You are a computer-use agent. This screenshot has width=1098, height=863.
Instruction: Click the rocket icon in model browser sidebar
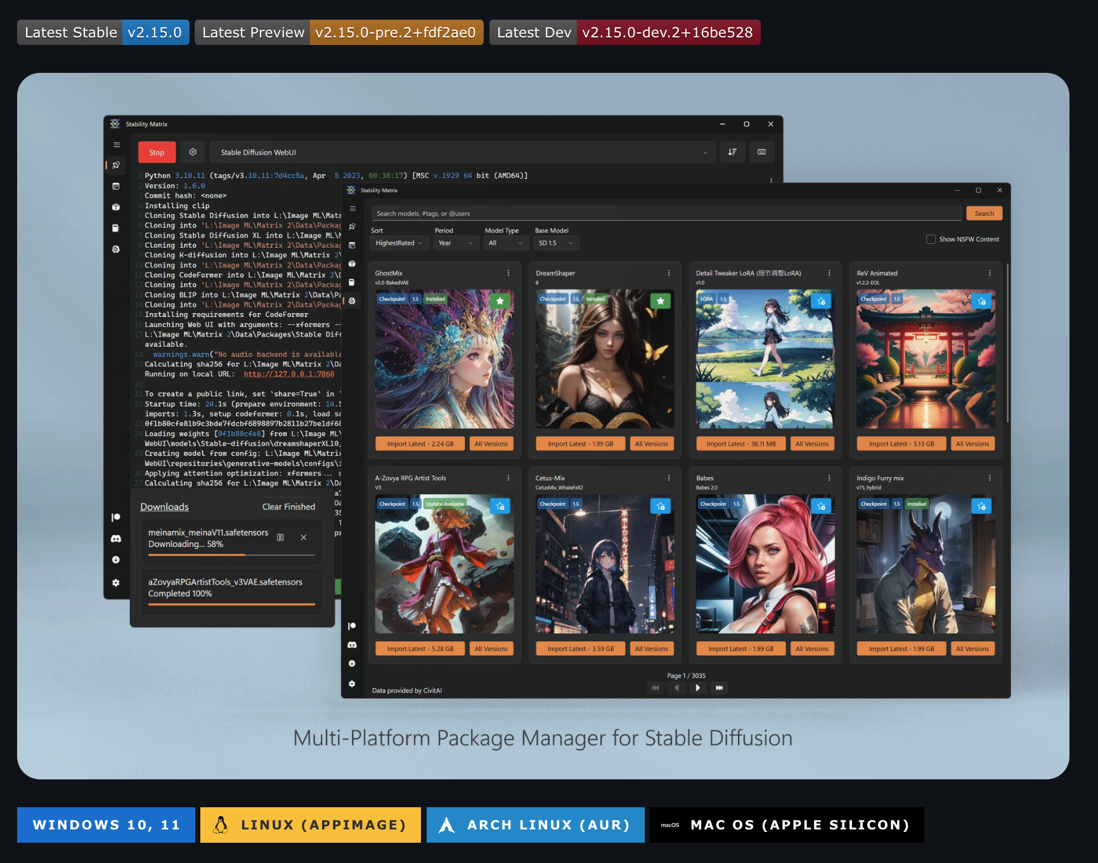352,227
